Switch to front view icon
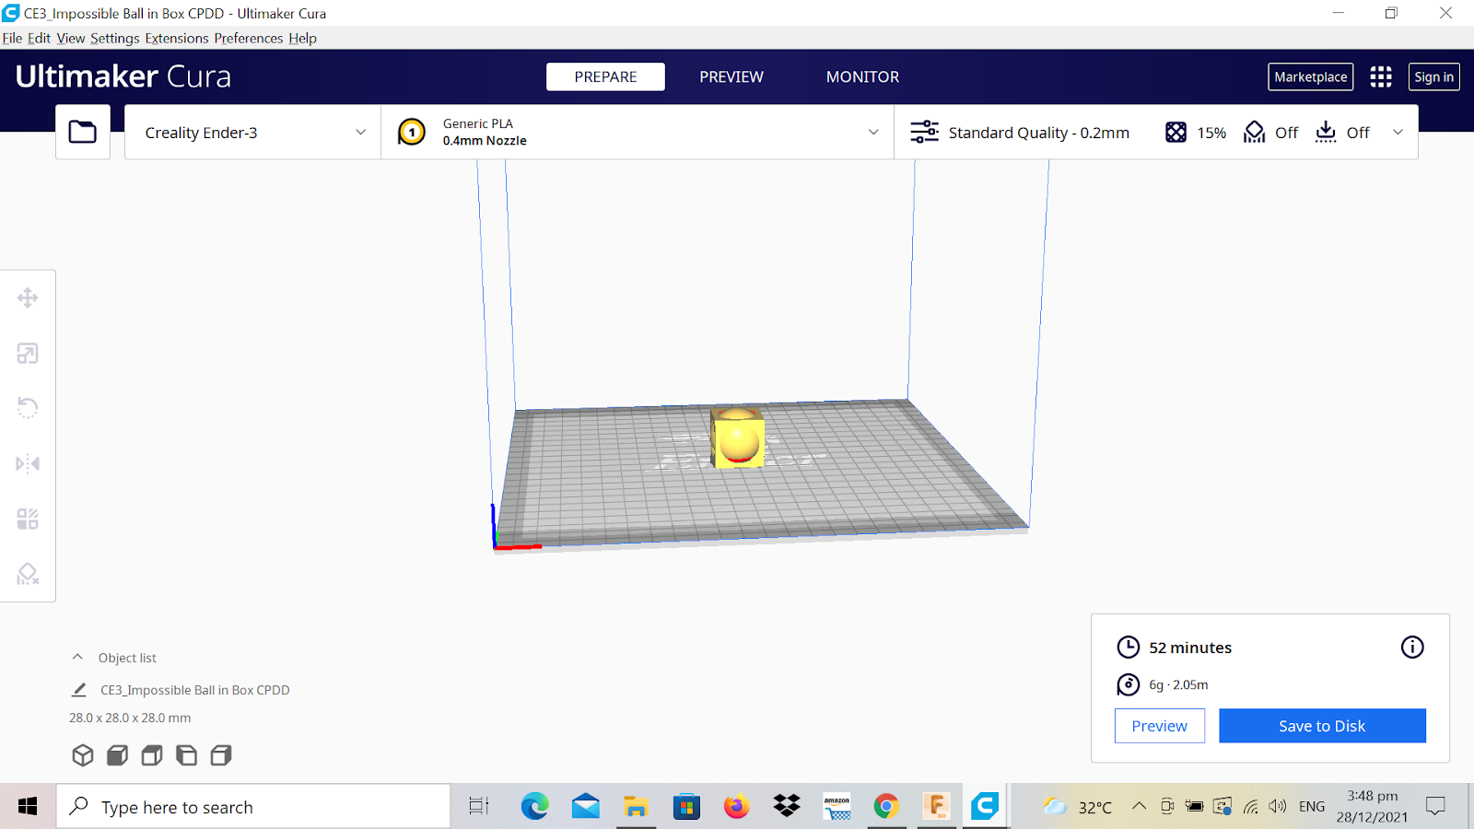The height and width of the screenshot is (829, 1474). 117,755
